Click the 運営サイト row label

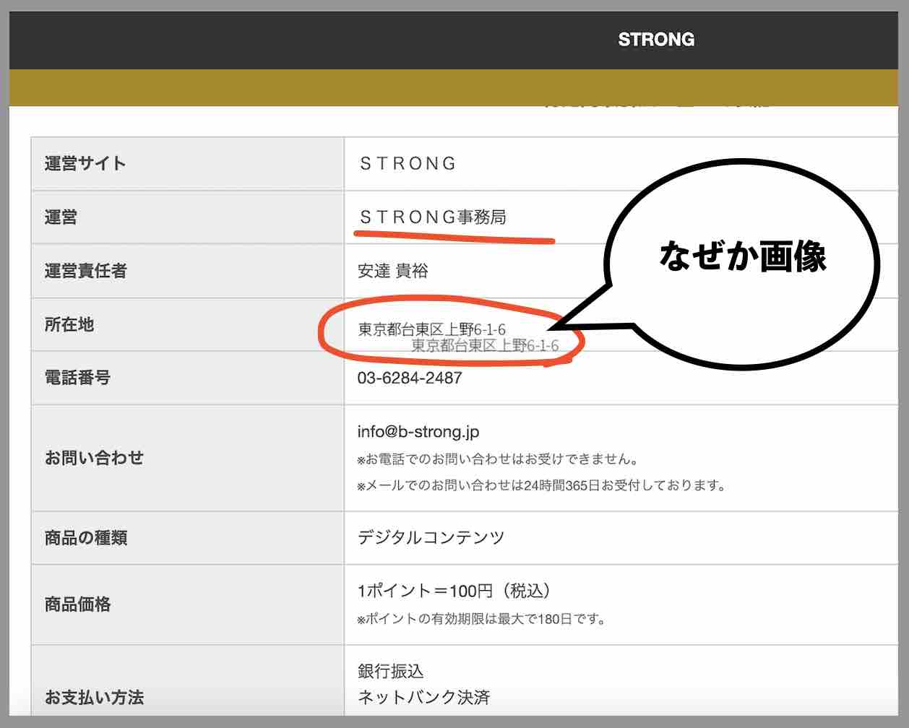pyautogui.click(x=85, y=163)
